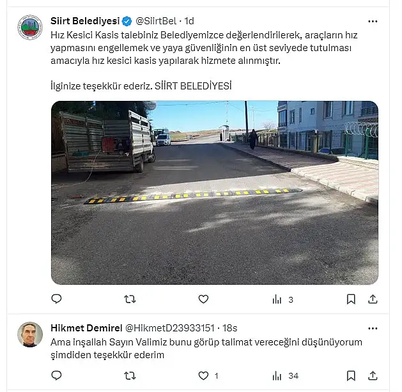Share Hikmet Demirel's reply

(373, 376)
